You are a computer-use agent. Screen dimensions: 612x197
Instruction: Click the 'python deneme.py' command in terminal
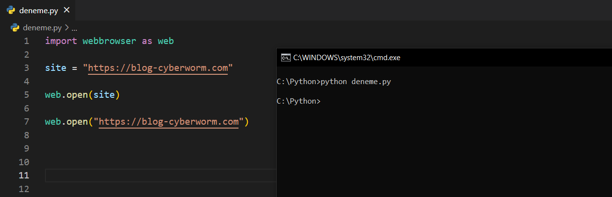pyautogui.click(x=356, y=82)
